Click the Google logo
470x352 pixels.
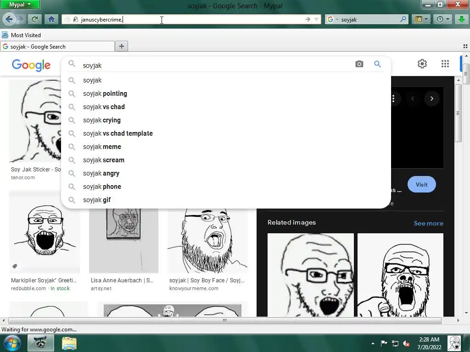[31, 65]
